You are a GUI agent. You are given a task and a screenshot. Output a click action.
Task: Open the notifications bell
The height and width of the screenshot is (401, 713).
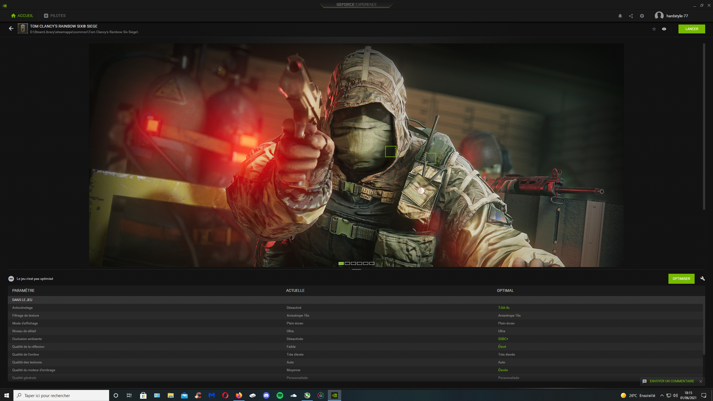tap(620, 16)
